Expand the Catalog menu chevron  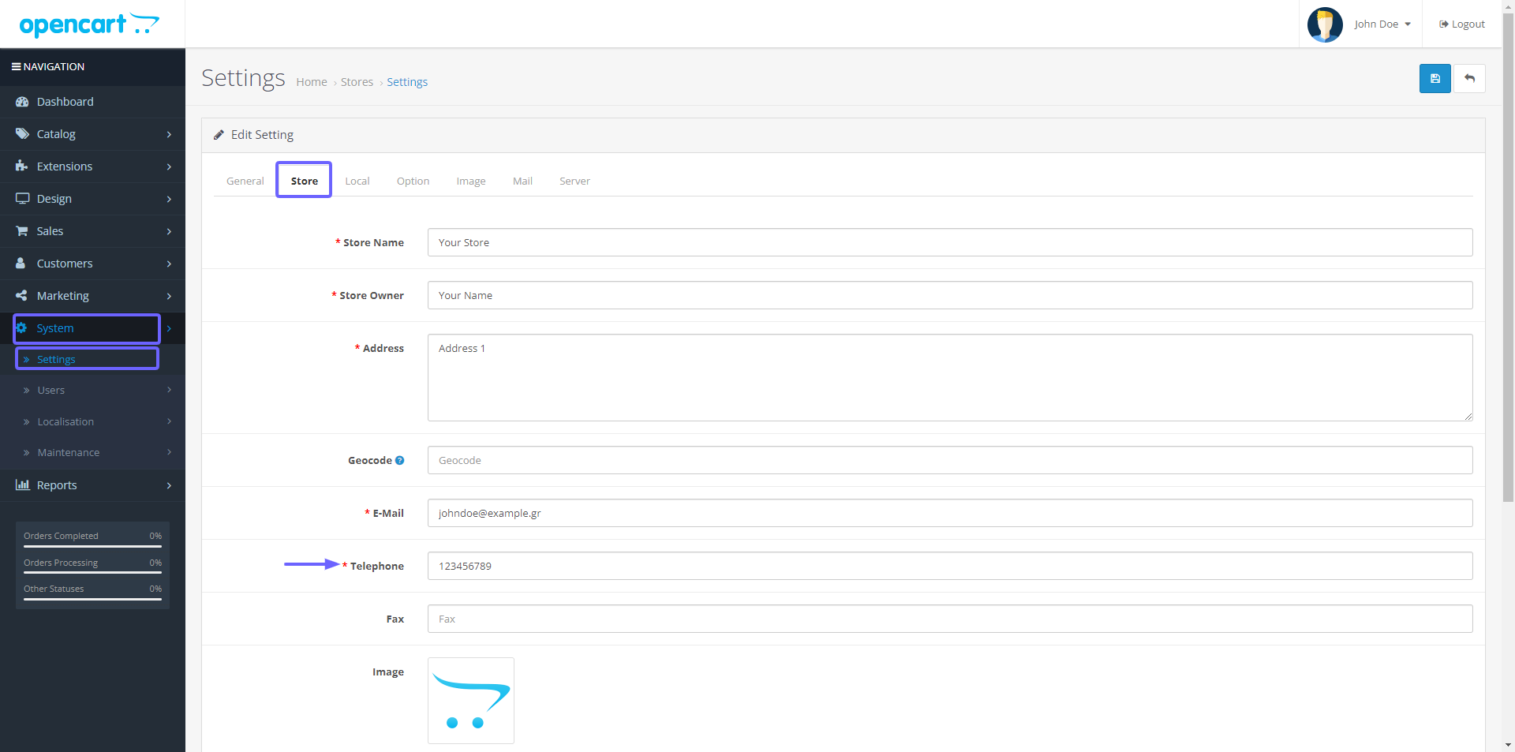coord(169,135)
